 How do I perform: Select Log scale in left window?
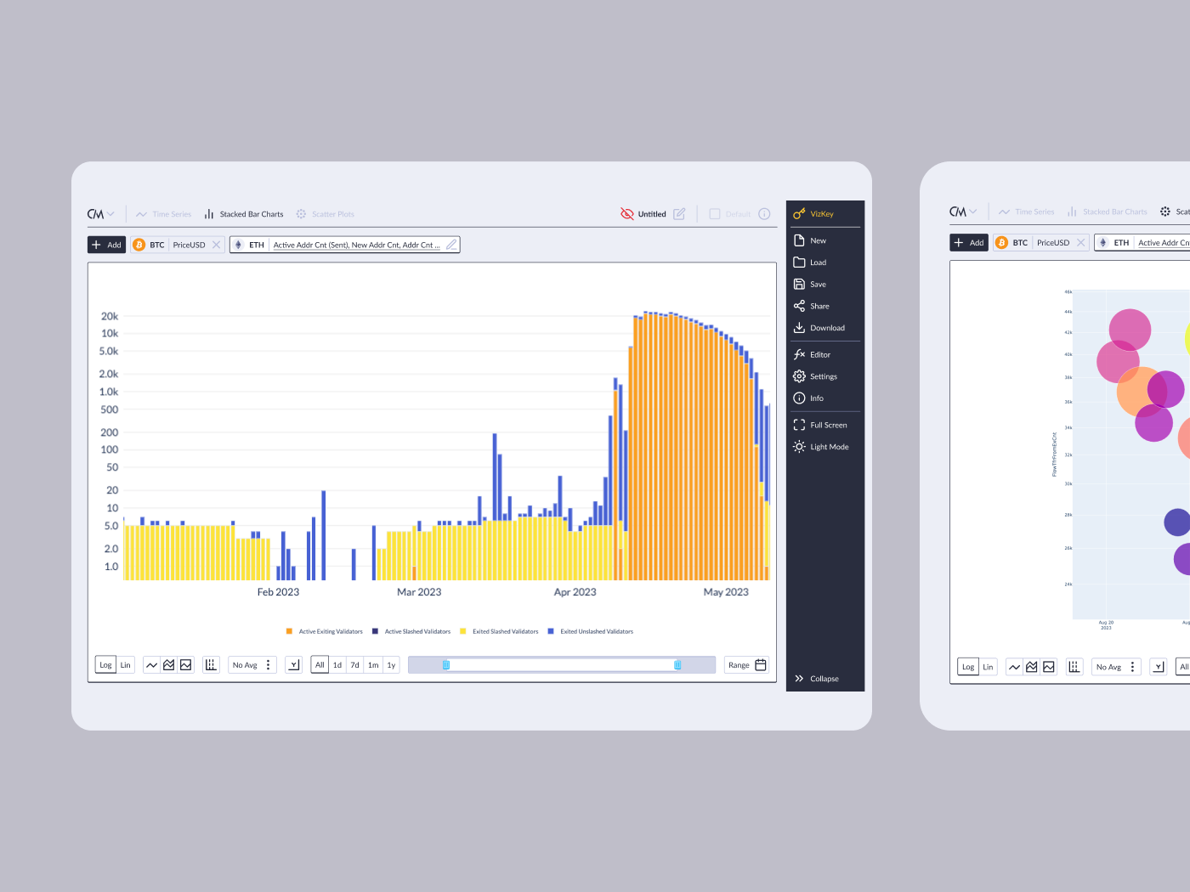click(x=105, y=665)
